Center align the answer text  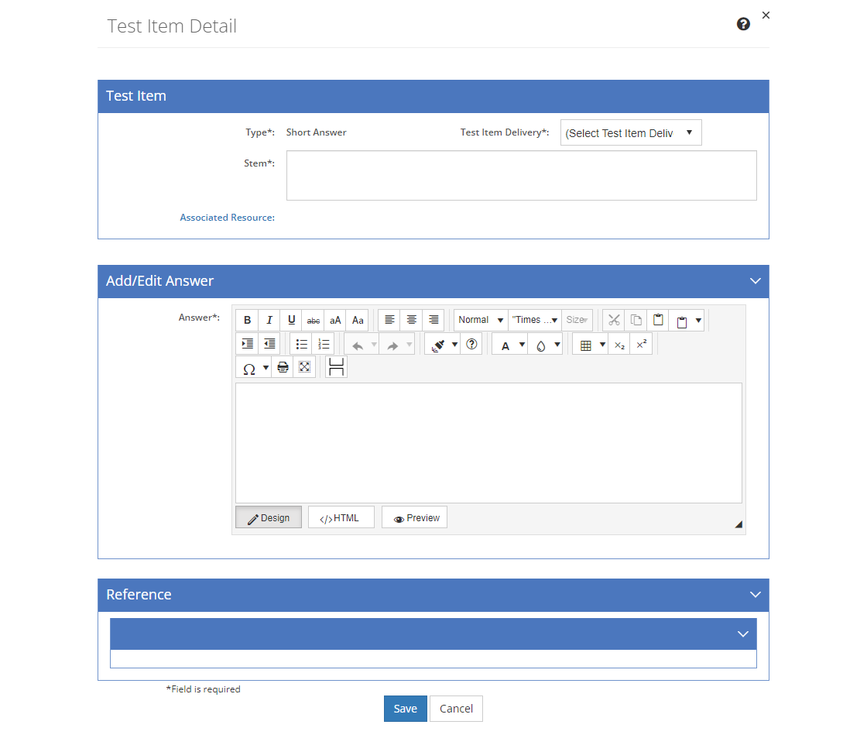[411, 320]
